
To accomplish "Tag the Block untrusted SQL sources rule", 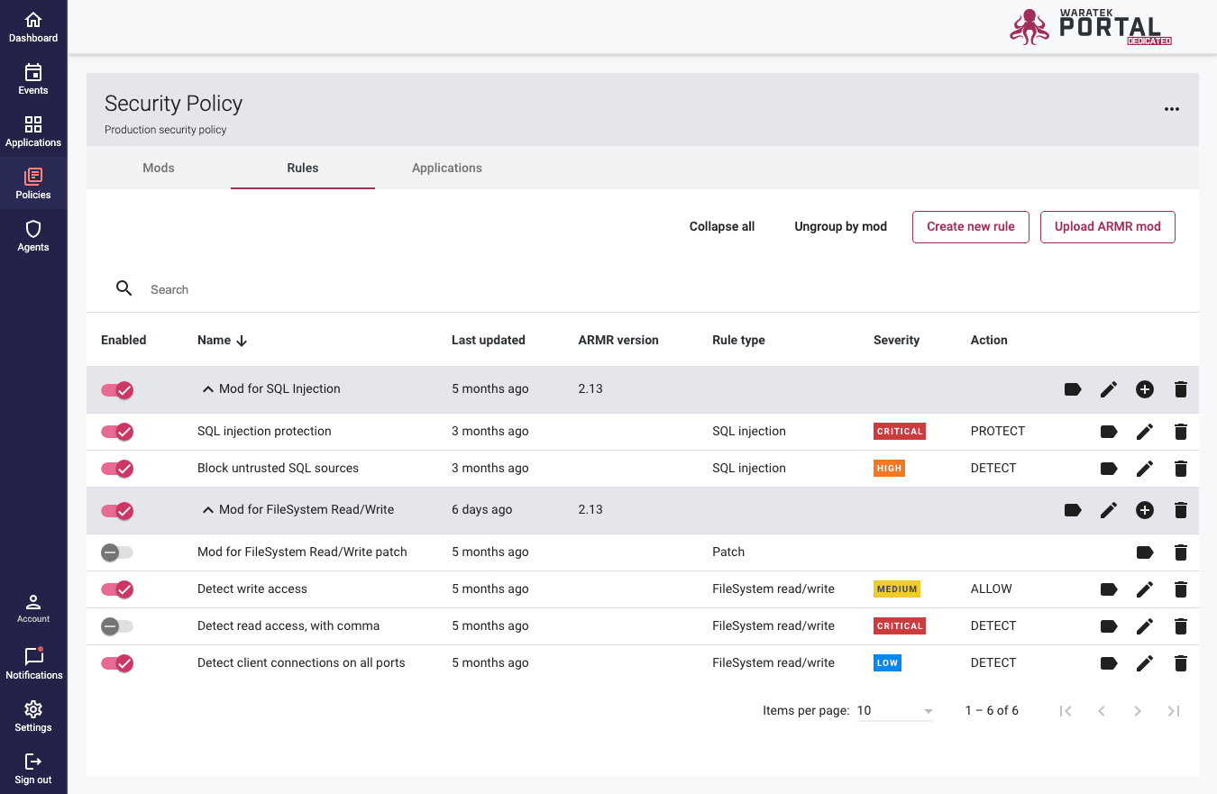I will click(x=1109, y=469).
